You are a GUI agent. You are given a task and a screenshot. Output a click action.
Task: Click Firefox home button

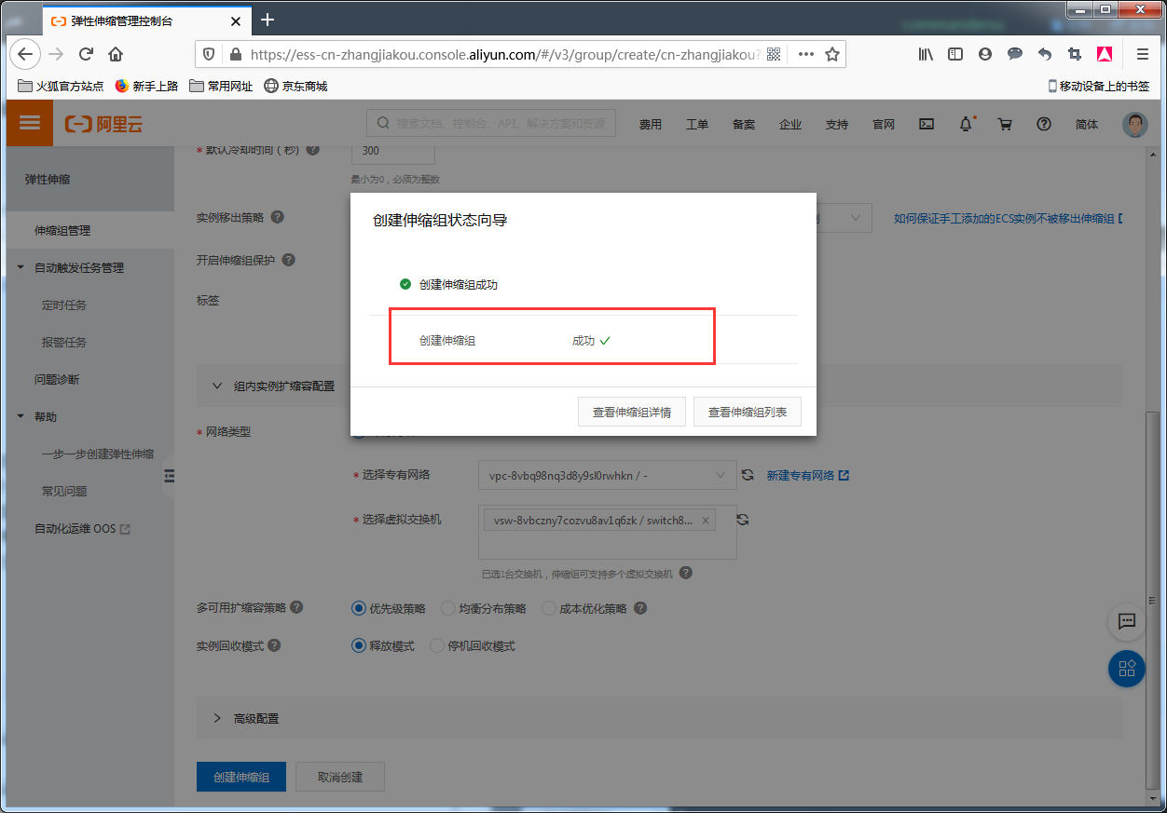point(116,54)
